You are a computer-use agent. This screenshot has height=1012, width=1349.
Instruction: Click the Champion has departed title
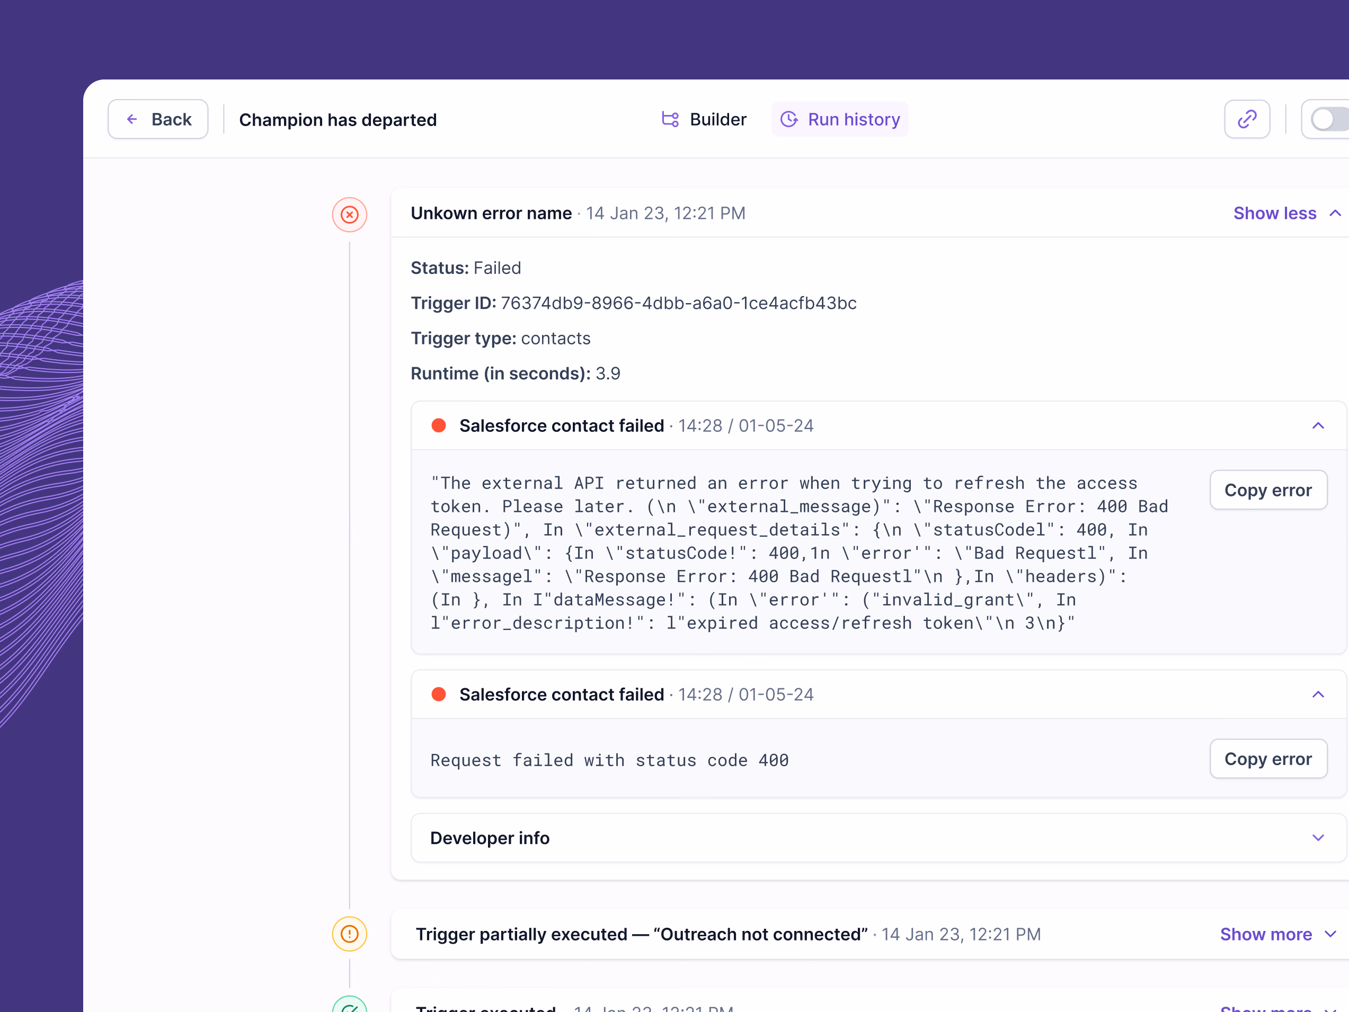[x=338, y=120]
